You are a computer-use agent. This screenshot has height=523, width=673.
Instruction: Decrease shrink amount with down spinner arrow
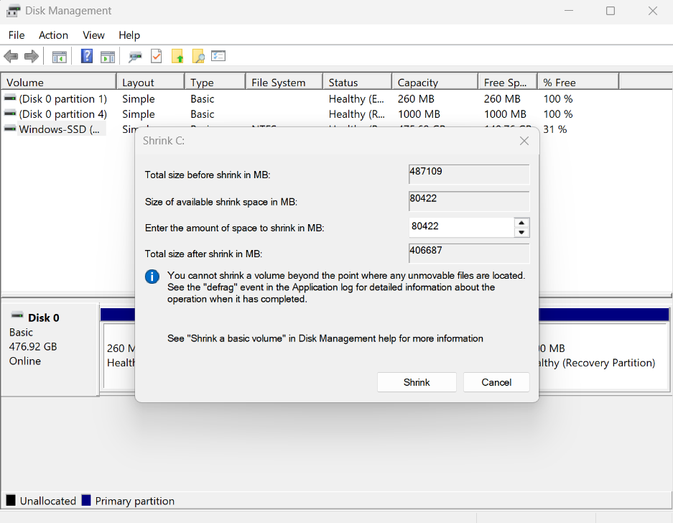pos(522,232)
